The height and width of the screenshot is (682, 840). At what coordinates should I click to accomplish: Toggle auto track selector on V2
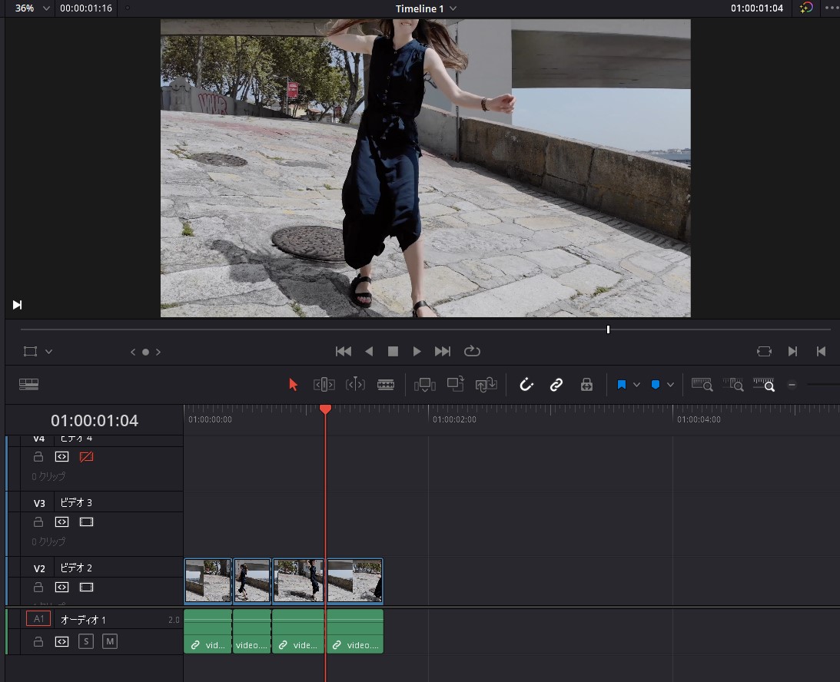(61, 588)
